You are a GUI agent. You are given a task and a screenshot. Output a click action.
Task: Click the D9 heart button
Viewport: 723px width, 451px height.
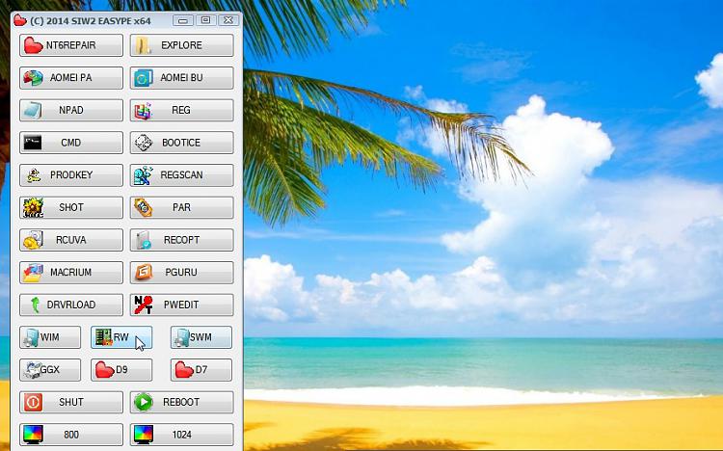click(121, 370)
